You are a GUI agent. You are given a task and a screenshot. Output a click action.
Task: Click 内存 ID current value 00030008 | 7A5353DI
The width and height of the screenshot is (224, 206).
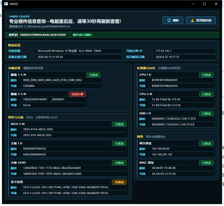pyautogui.click(x=182, y=124)
